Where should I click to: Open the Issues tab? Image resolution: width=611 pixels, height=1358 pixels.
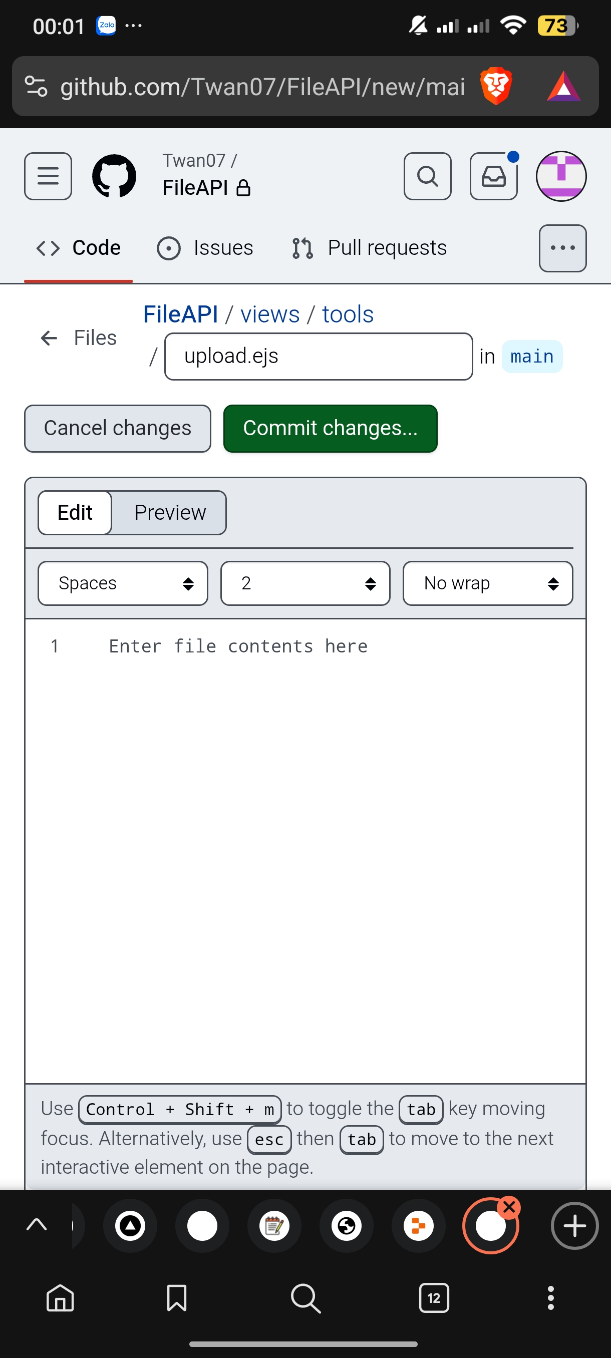point(205,248)
